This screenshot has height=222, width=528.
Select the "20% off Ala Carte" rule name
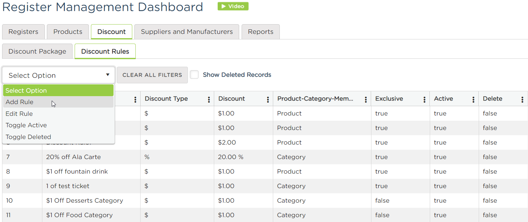73,157
